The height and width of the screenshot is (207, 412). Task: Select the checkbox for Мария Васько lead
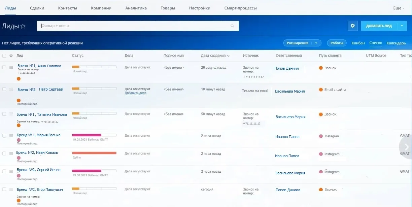coord(4,136)
